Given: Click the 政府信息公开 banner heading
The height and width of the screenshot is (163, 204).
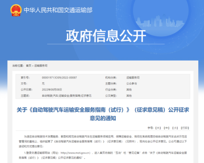Looking at the screenshot, I should pyautogui.click(x=106, y=36).
